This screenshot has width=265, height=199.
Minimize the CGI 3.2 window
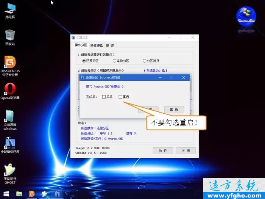(169, 38)
